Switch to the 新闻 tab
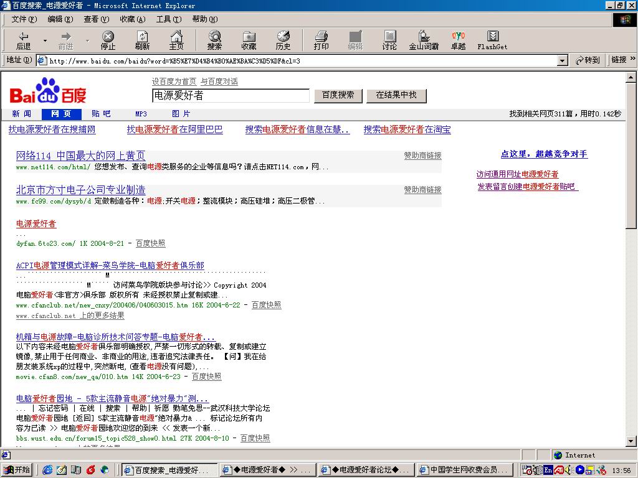638x478 pixels. pyautogui.click(x=22, y=114)
